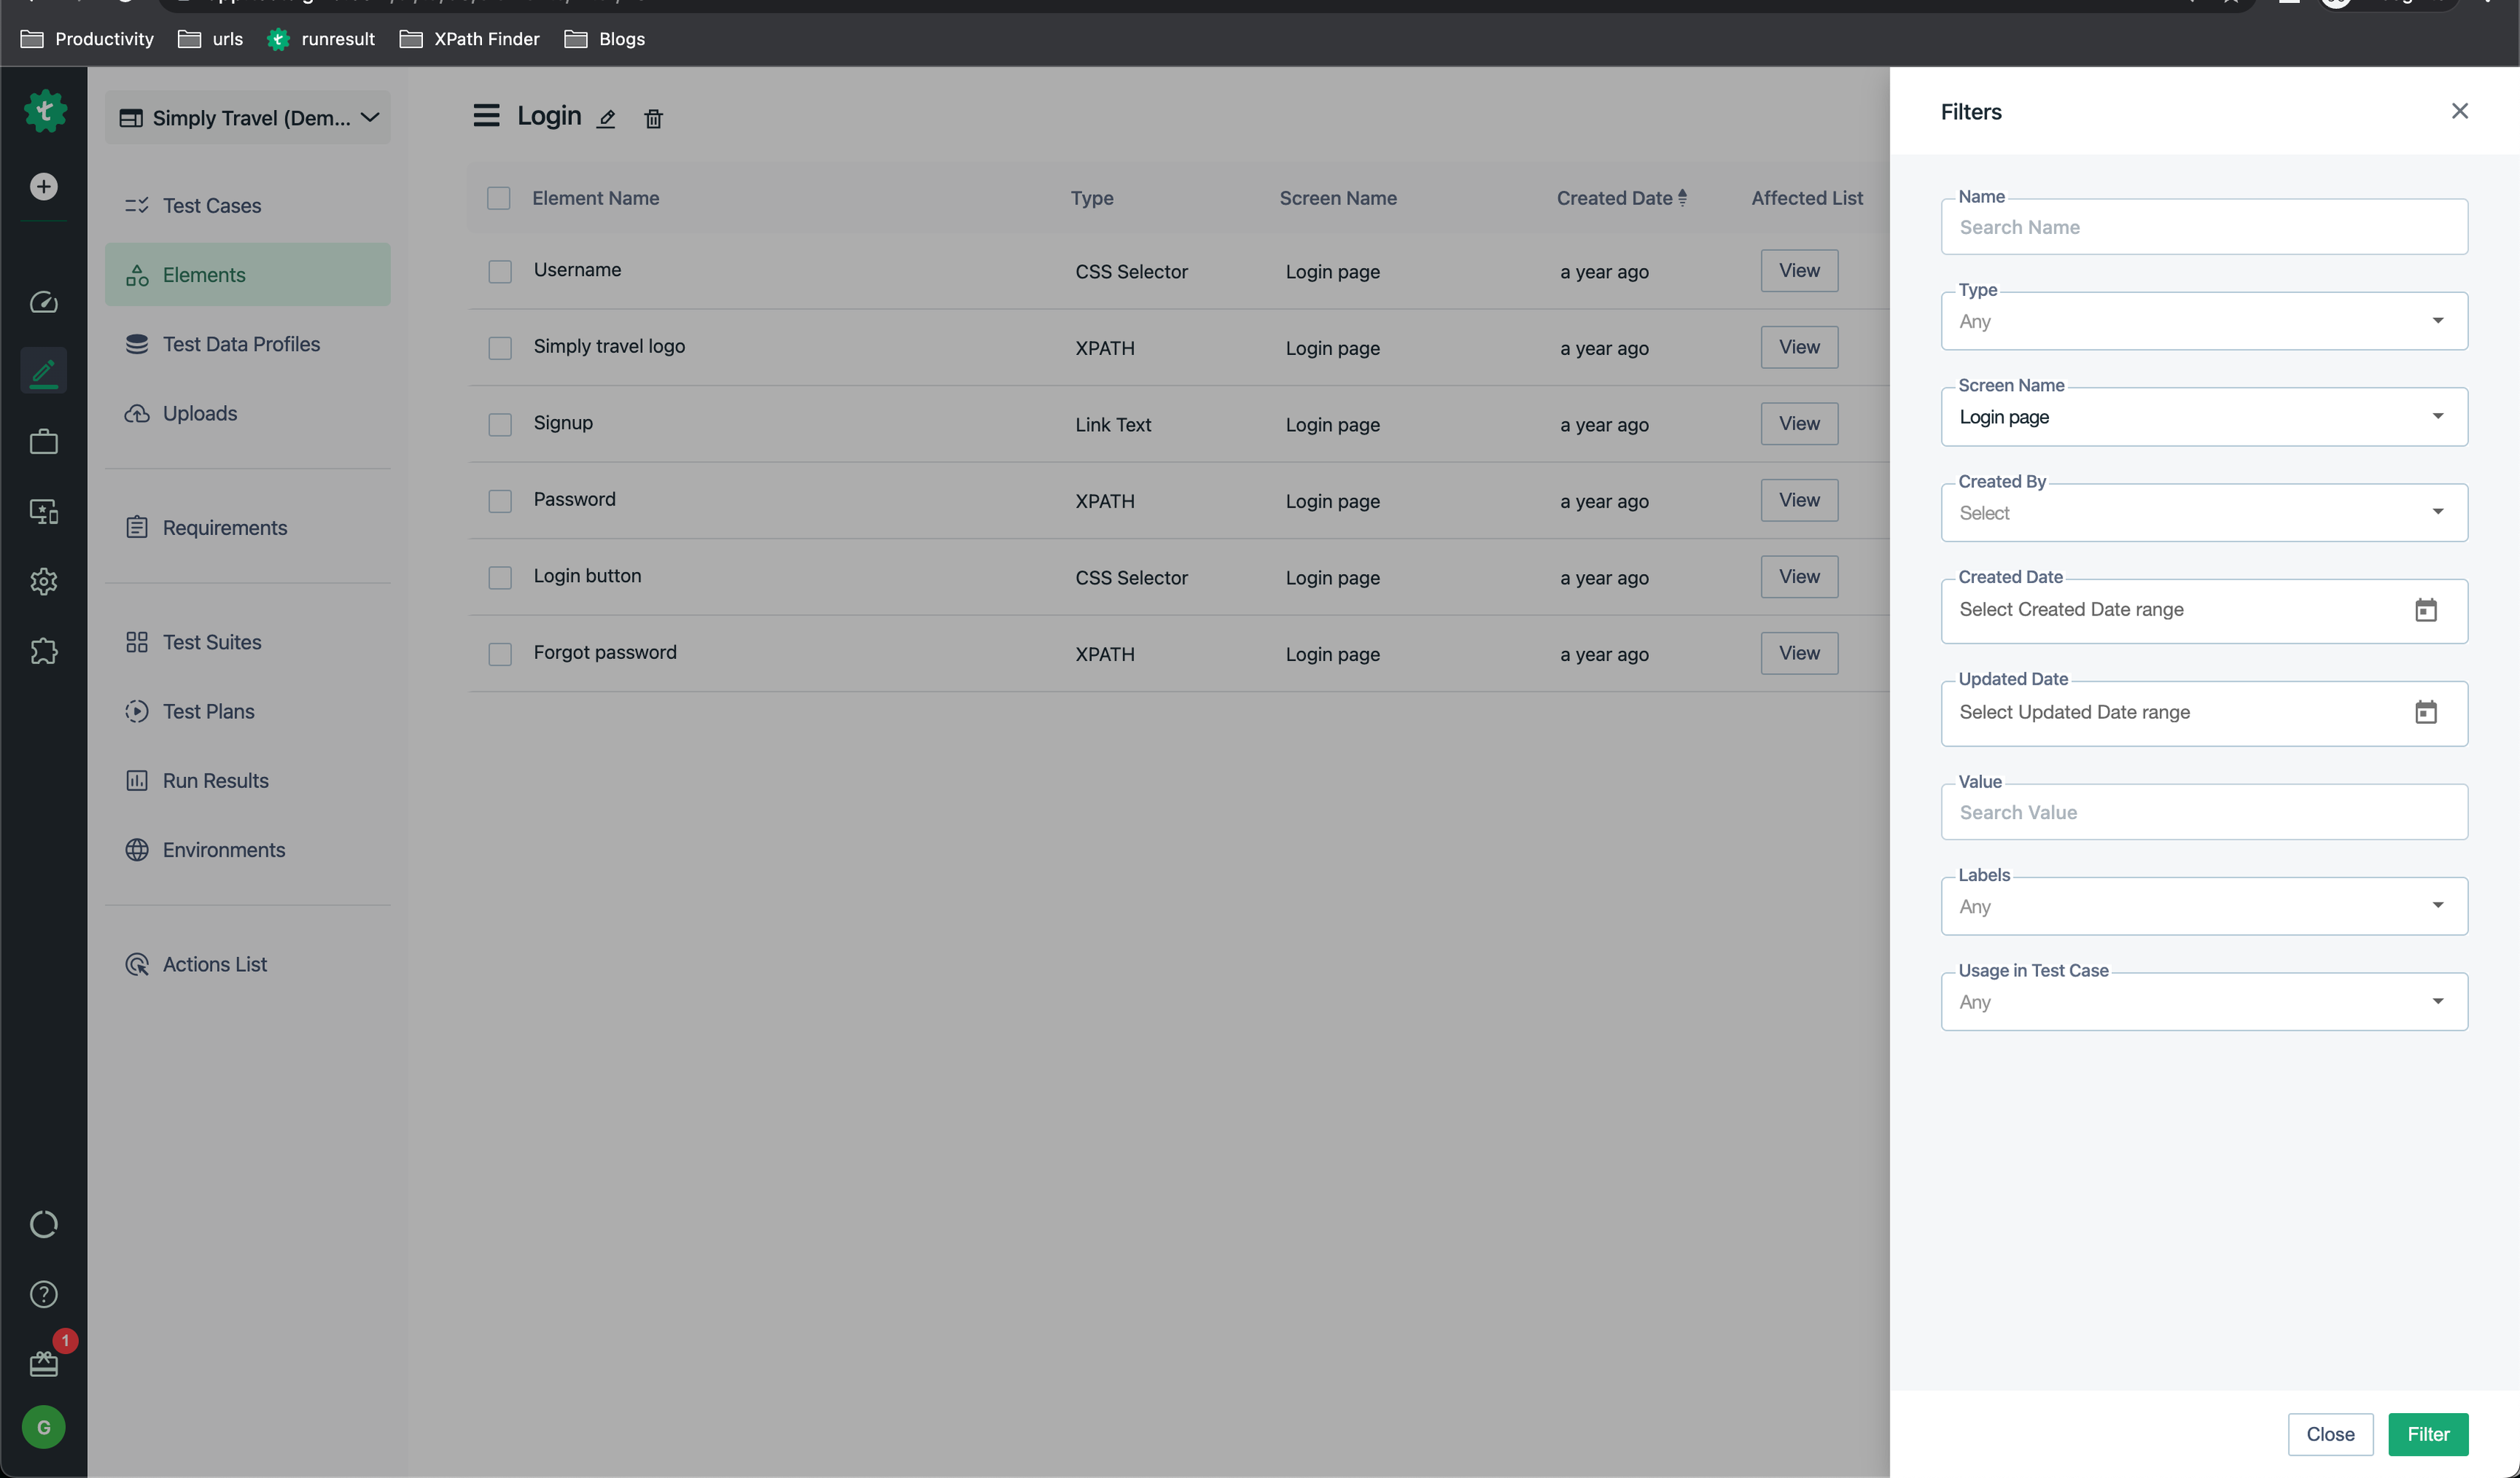Open the dashboard gauge icon in the sidebar
This screenshot has width=2520, height=1478.
point(43,302)
